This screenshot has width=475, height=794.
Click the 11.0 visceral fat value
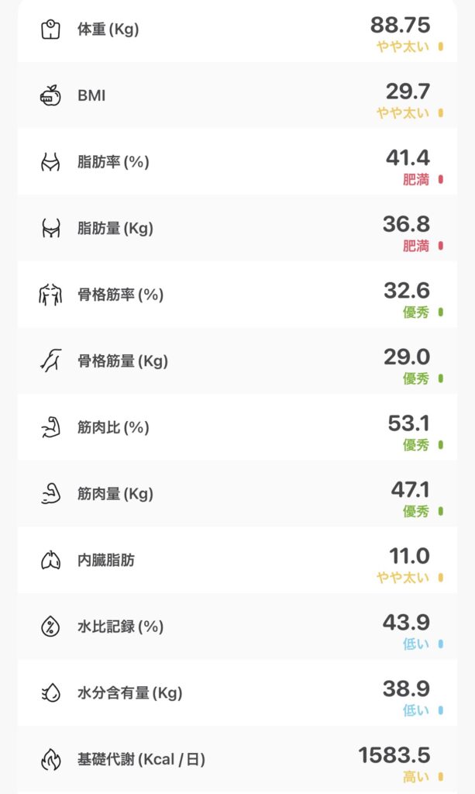(408, 555)
